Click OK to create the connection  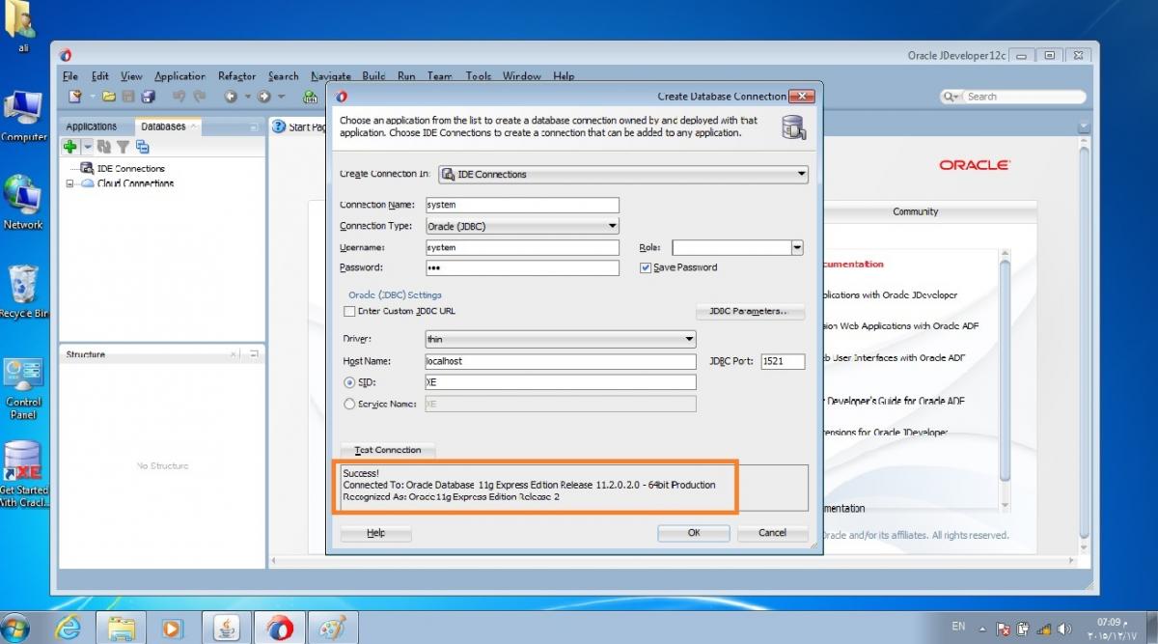pyautogui.click(x=693, y=533)
